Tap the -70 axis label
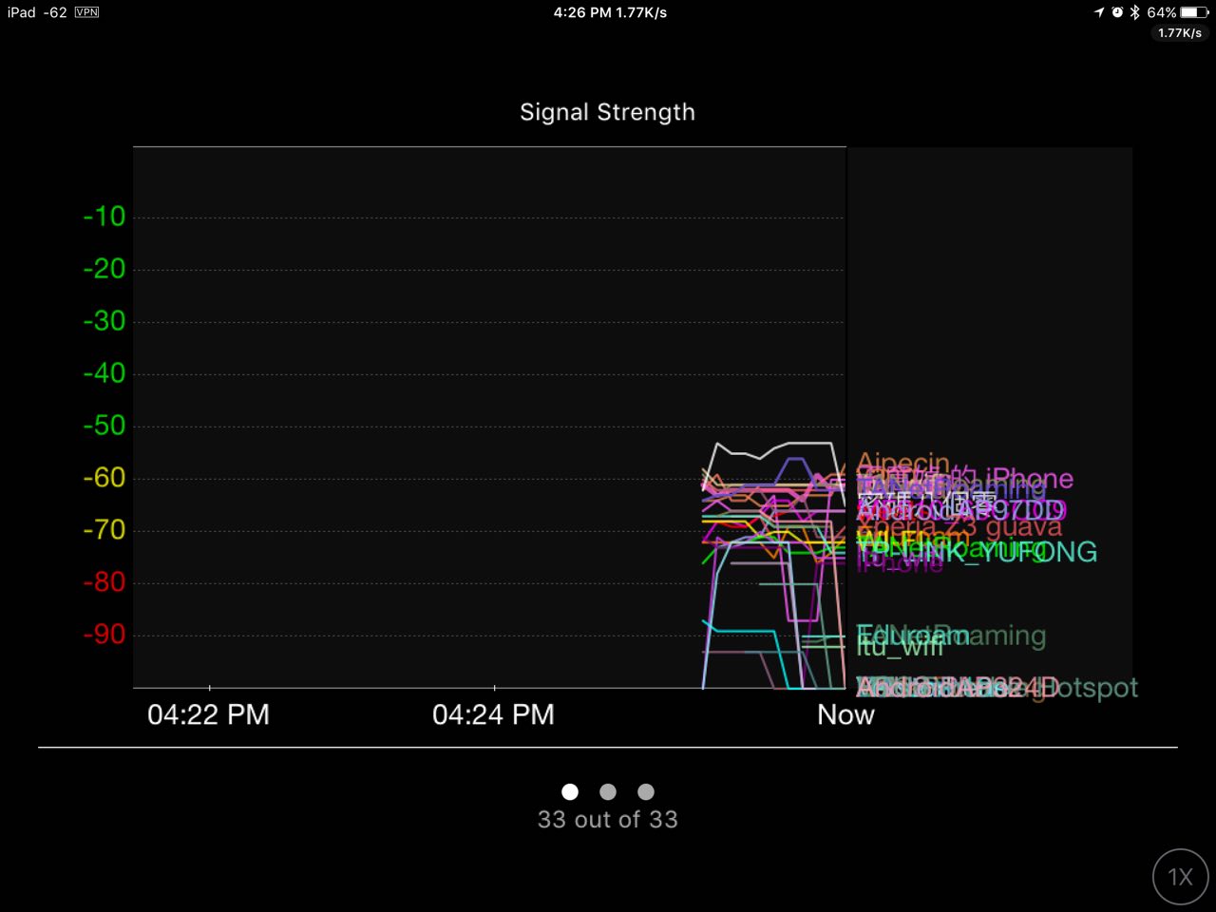 coord(104,530)
